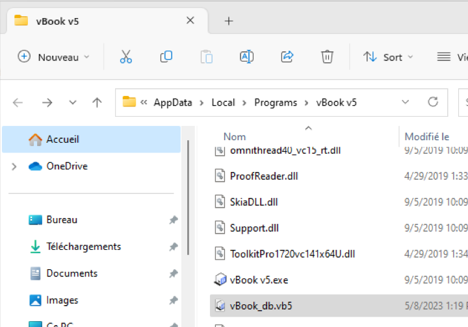
Task: Close the vBook v5 tab
Action: (x=190, y=21)
